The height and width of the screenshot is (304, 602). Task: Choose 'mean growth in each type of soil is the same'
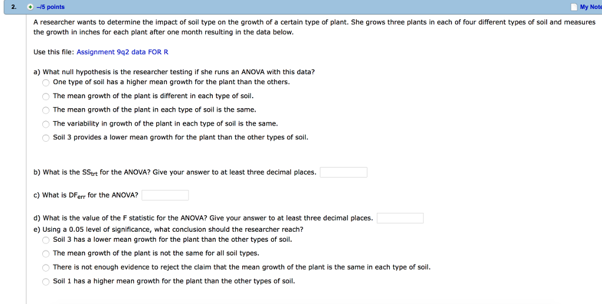click(x=46, y=110)
